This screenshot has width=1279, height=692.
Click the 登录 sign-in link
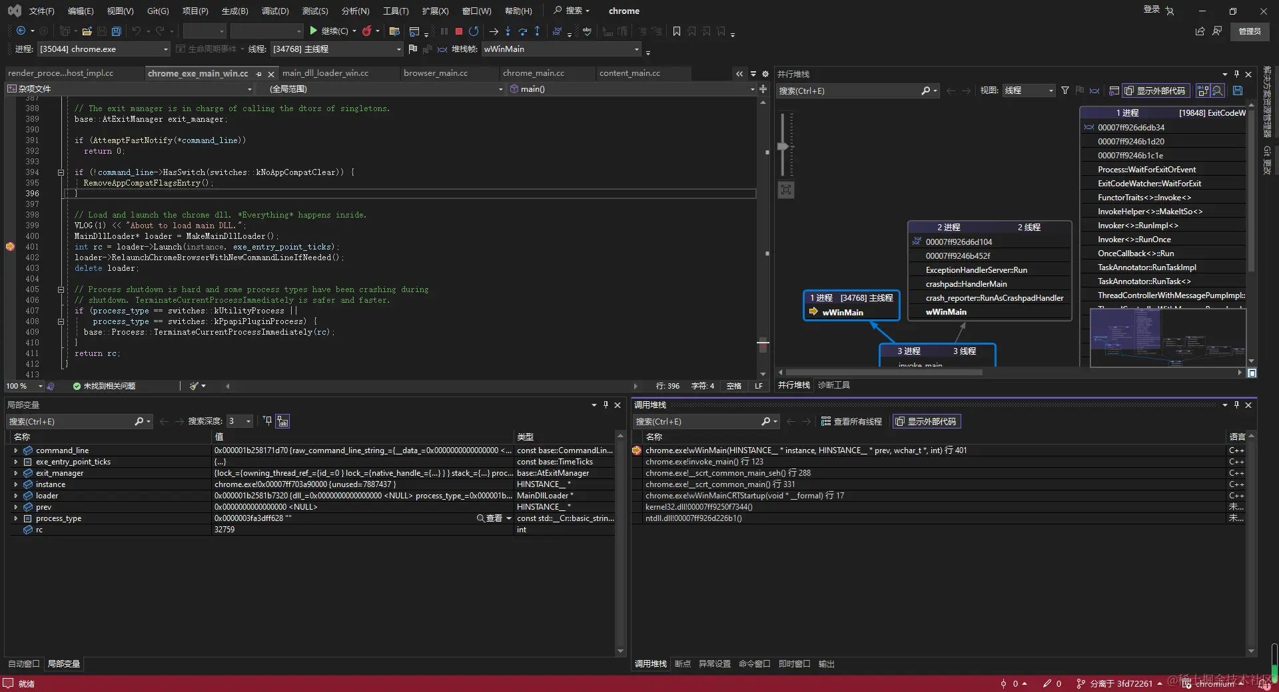point(1152,9)
